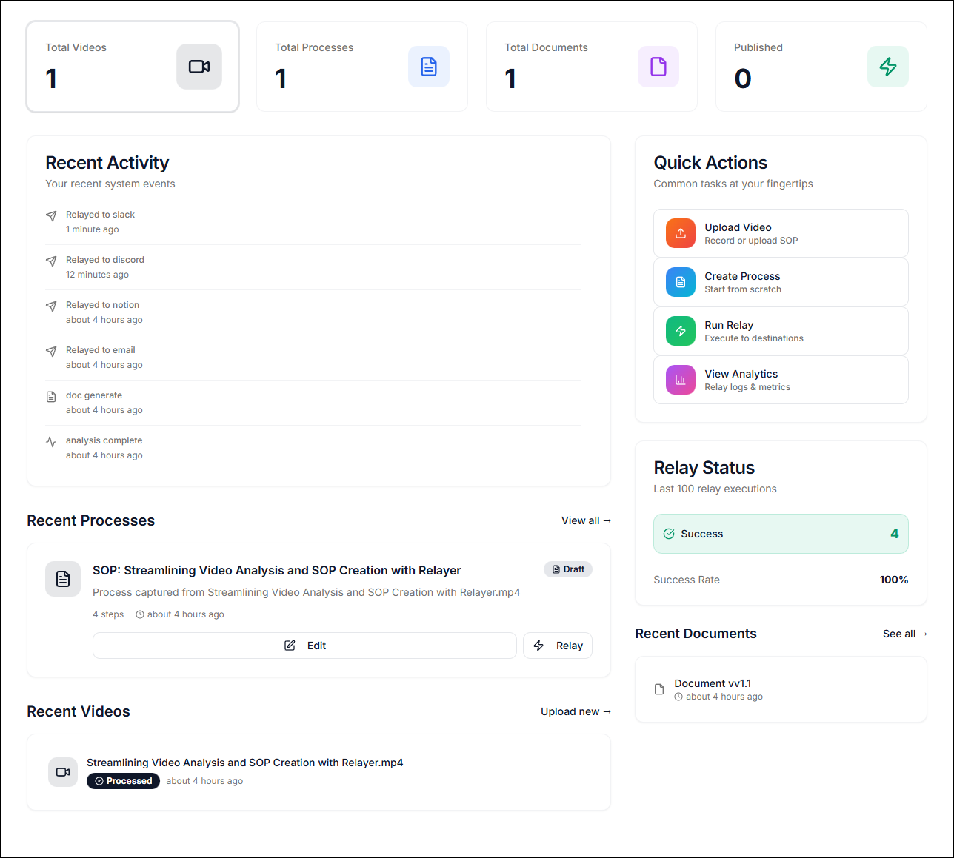Viewport: 954px width, 858px height.
Task: Click the Success bar in Relay Status
Action: coord(781,533)
